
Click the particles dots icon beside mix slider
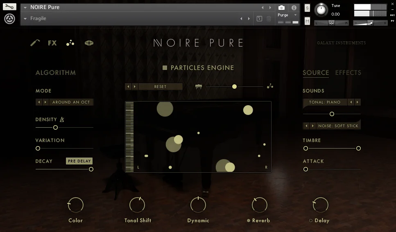click(x=270, y=86)
